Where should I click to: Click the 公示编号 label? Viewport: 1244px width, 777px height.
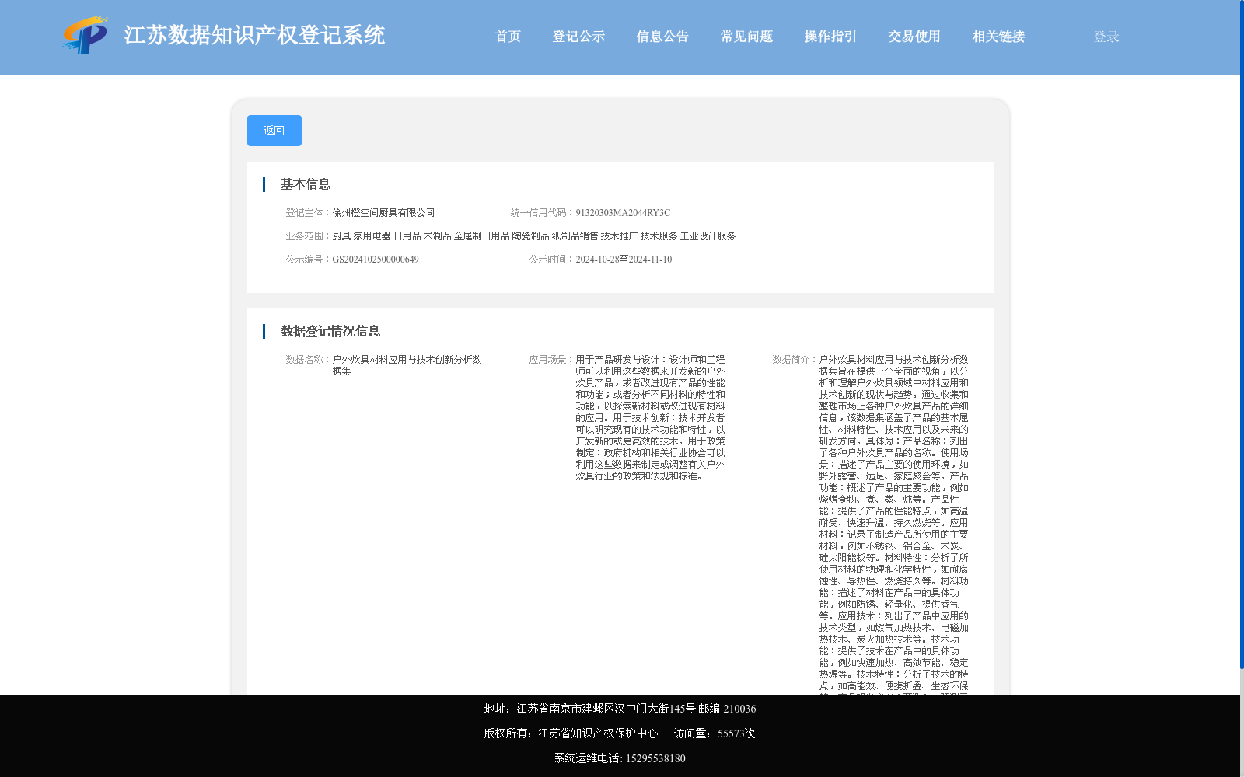pos(309,260)
